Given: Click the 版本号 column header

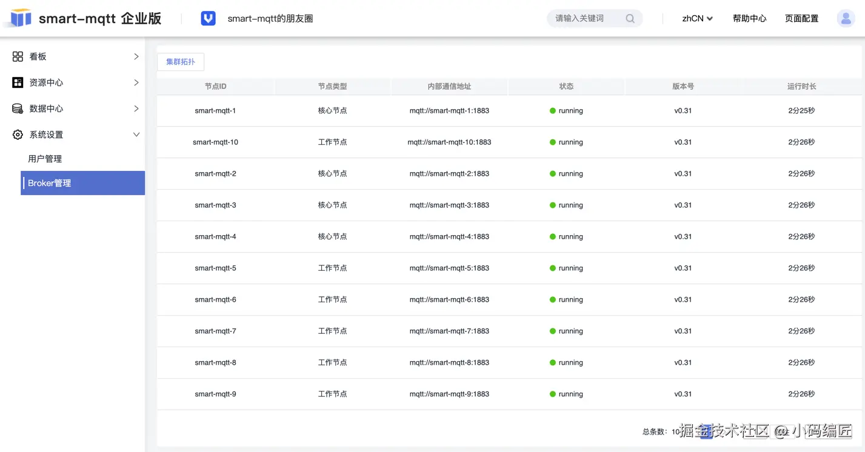Looking at the screenshot, I should coord(683,87).
